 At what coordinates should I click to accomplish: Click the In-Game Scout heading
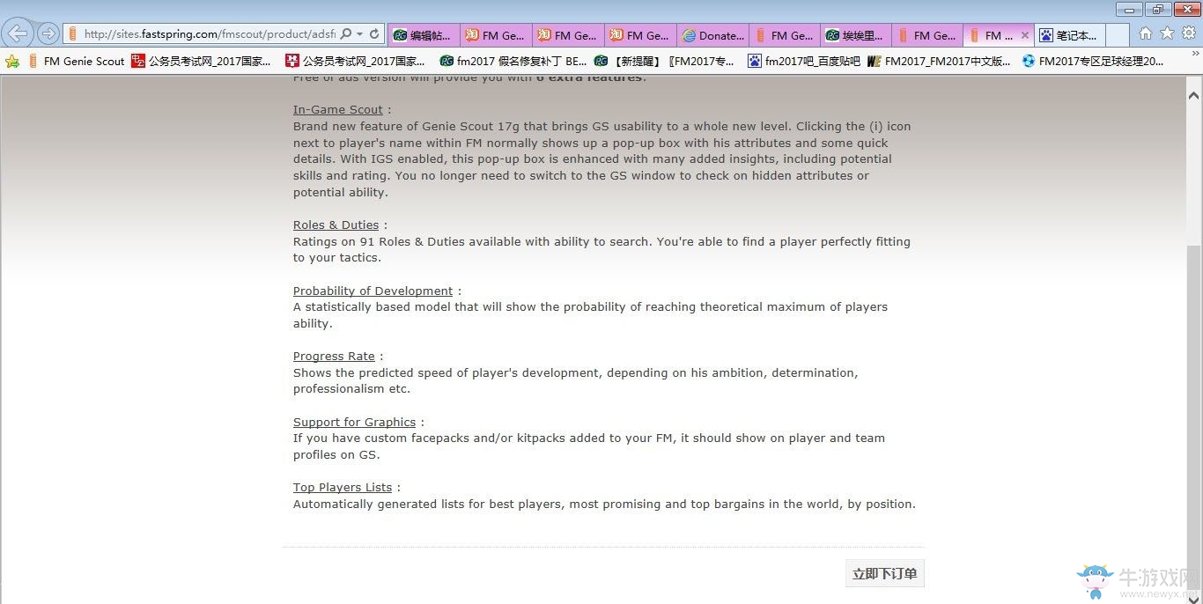click(338, 110)
